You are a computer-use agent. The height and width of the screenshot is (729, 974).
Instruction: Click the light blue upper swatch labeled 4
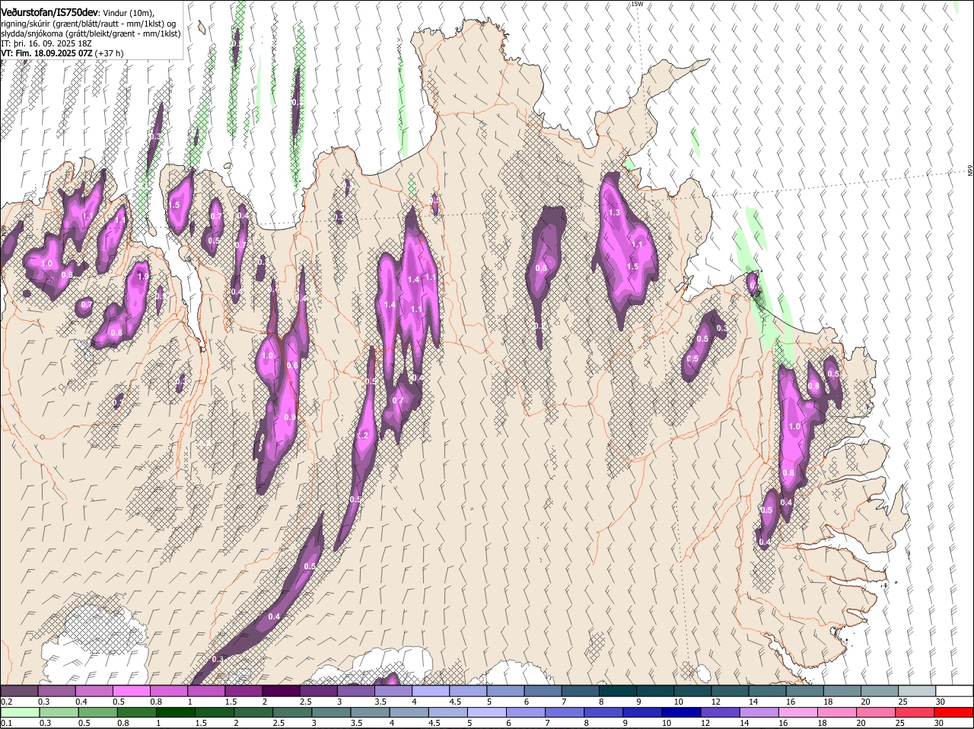pos(430,691)
